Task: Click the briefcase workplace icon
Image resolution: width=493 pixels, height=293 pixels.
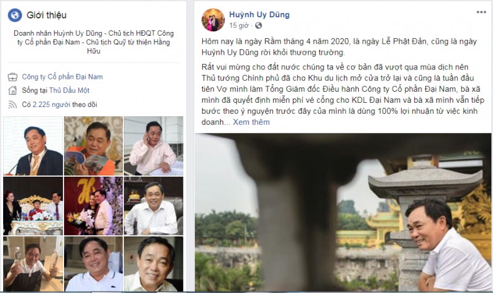Action: tap(12, 76)
